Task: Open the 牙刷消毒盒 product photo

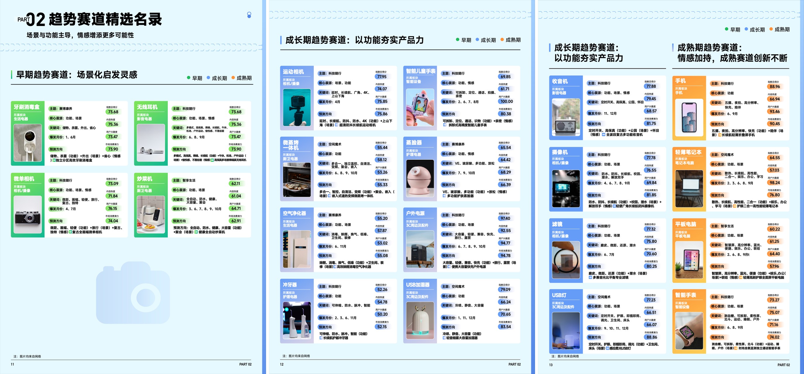Action: 27,143
